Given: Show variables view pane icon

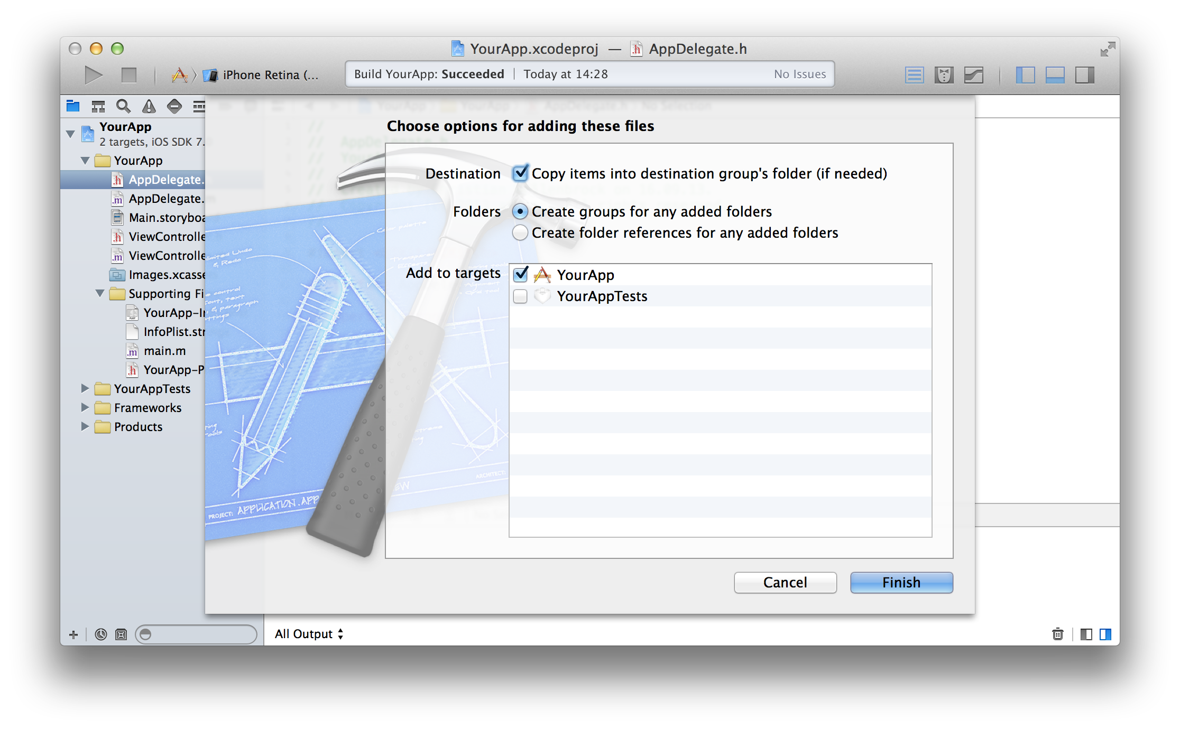Looking at the screenshot, I should tap(1086, 634).
